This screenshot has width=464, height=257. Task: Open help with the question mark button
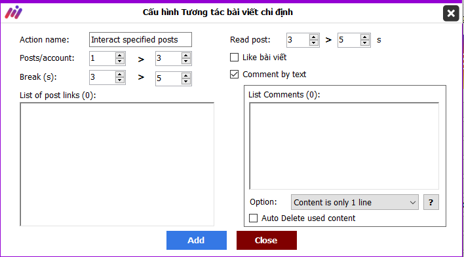click(431, 202)
